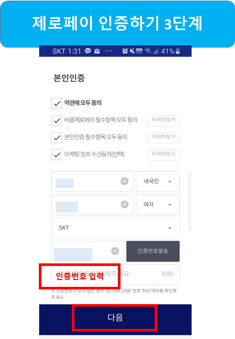Clear the birthdate field with its X icon
The image size is (235, 339).
[x=124, y=204]
